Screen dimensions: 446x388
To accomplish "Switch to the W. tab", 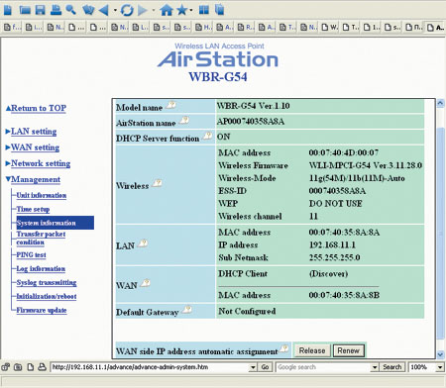I will point(330,27).
